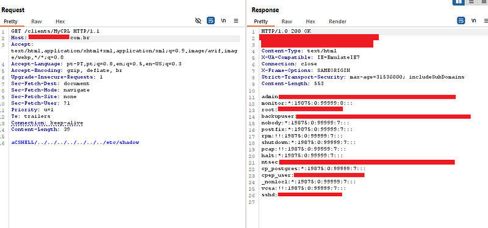Screen dimensions: 488x228
Task: Toggle \n show newlines in Response panel
Action: point(474,21)
